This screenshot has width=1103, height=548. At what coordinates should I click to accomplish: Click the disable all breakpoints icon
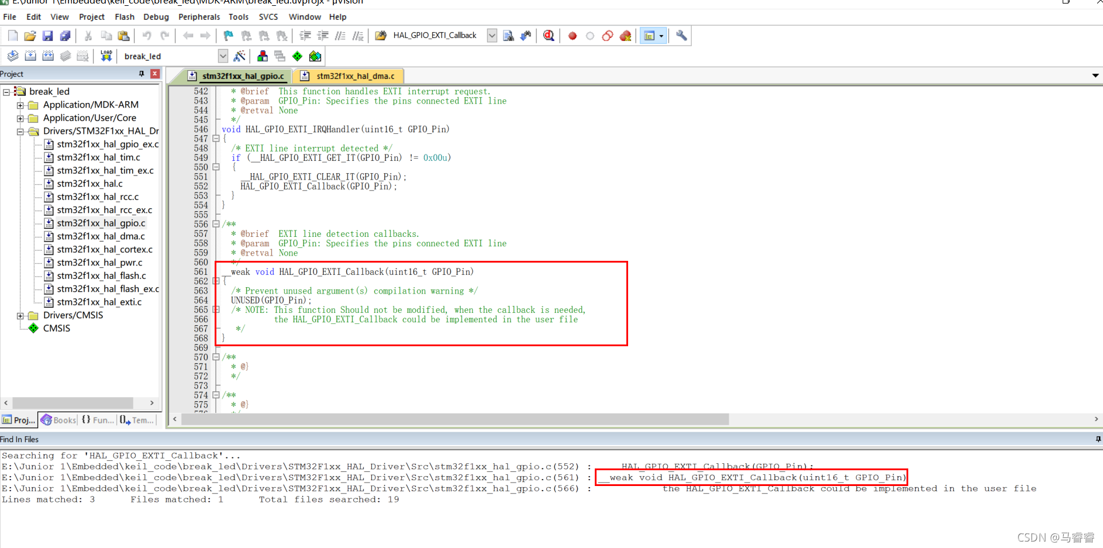coord(608,36)
